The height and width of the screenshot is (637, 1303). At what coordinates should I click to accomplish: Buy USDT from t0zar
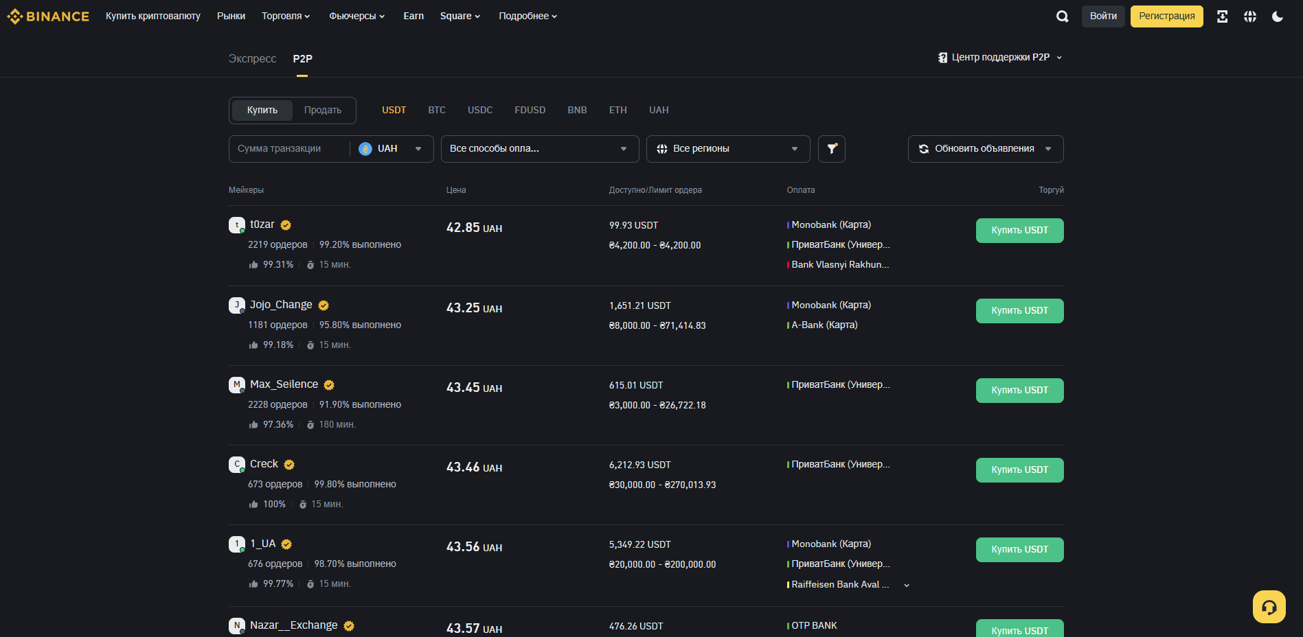pos(1019,231)
